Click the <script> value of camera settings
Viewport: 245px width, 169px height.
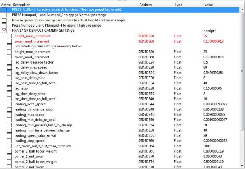coord(209,31)
